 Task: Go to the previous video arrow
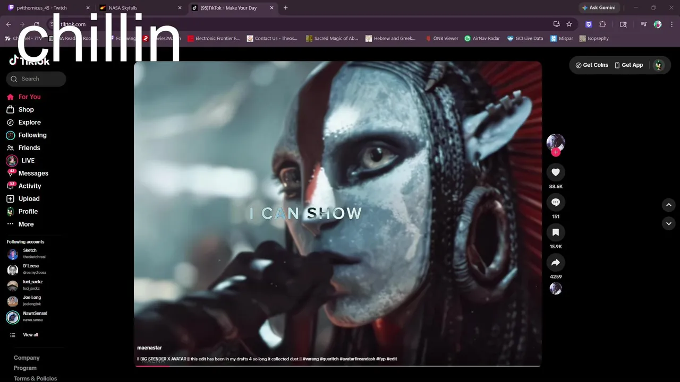click(x=669, y=205)
